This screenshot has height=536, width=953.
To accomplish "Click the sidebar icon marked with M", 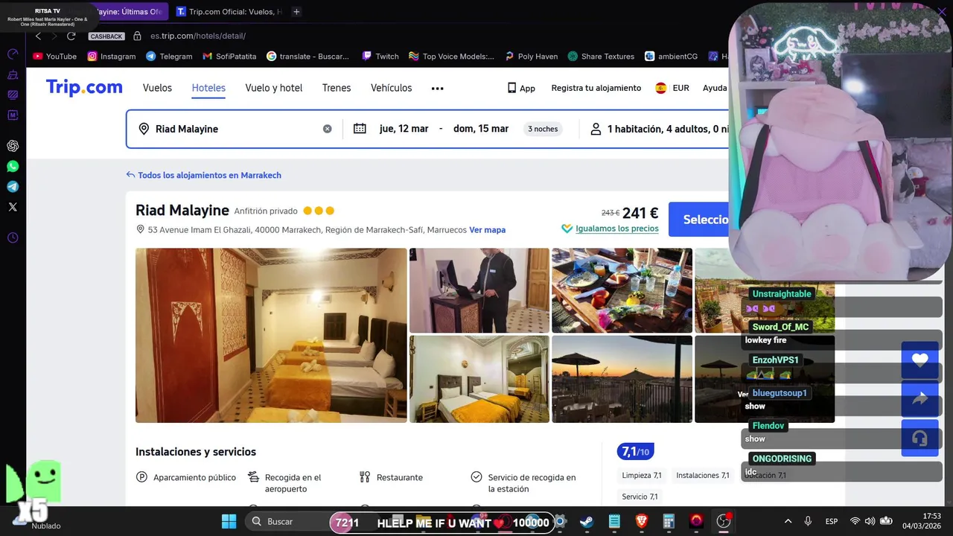I will 13,115.
